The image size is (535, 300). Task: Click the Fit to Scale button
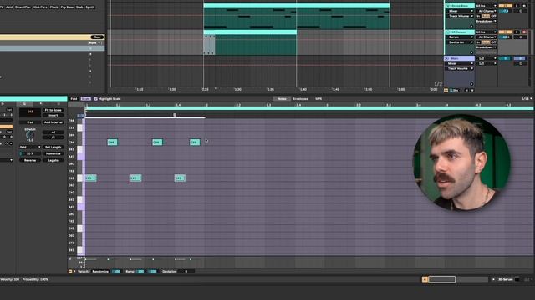coord(53,110)
